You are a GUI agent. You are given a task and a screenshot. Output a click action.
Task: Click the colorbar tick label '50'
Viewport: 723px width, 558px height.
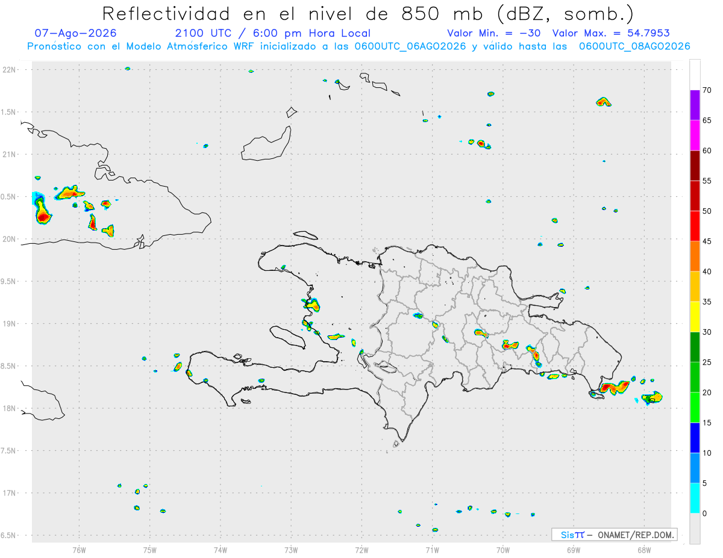707,211
